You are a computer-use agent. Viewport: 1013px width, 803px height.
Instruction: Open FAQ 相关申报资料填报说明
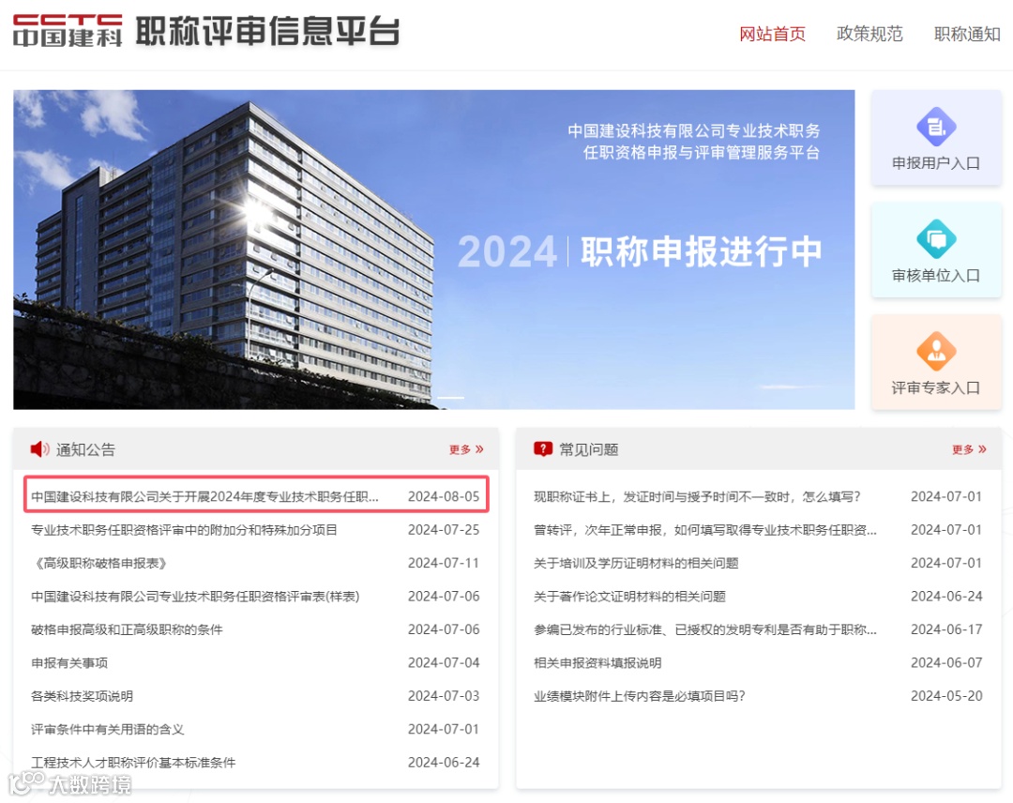tap(597, 663)
